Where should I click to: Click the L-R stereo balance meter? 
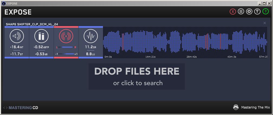point(66,47)
